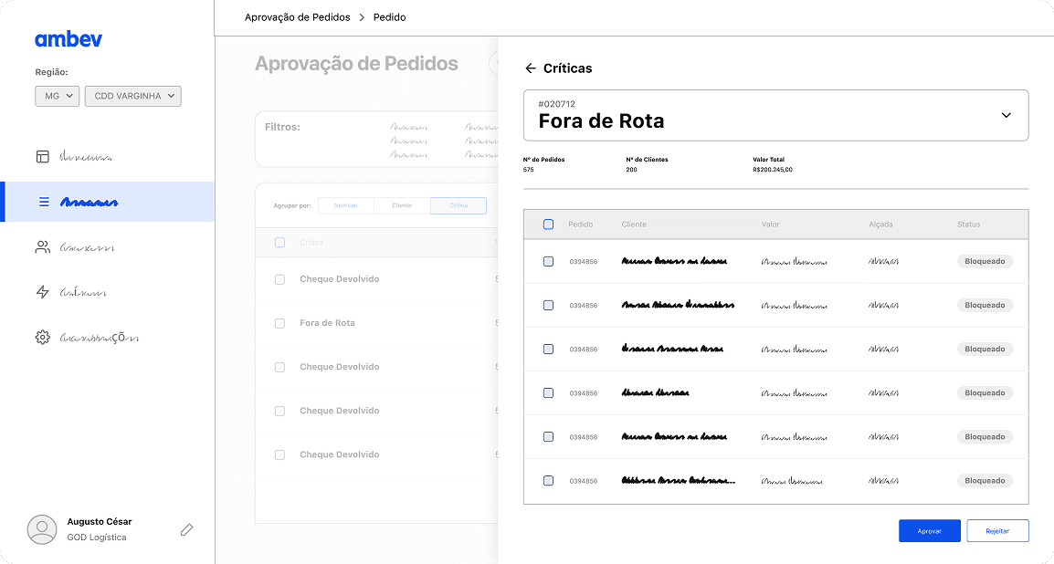The width and height of the screenshot is (1054, 564).
Task: Collapse the Fora de Rota card chevron
Action: click(x=1007, y=115)
